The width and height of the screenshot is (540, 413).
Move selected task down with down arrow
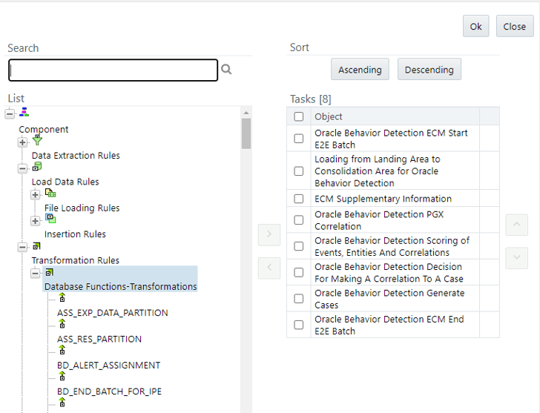click(x=516, y=258)
